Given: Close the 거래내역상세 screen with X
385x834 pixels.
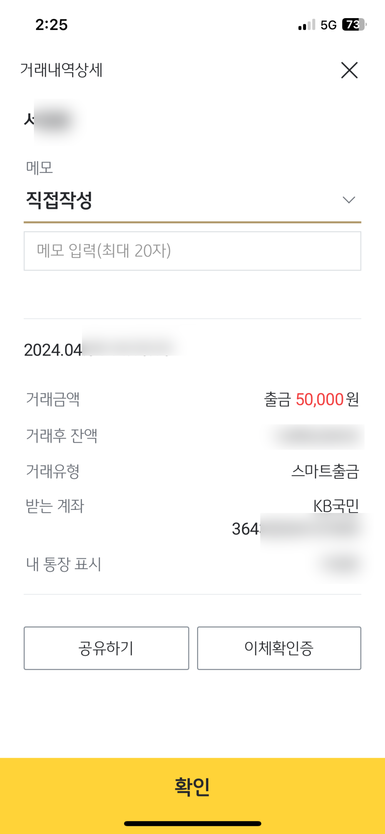Looking at the screenshot, I should [349, 70].
